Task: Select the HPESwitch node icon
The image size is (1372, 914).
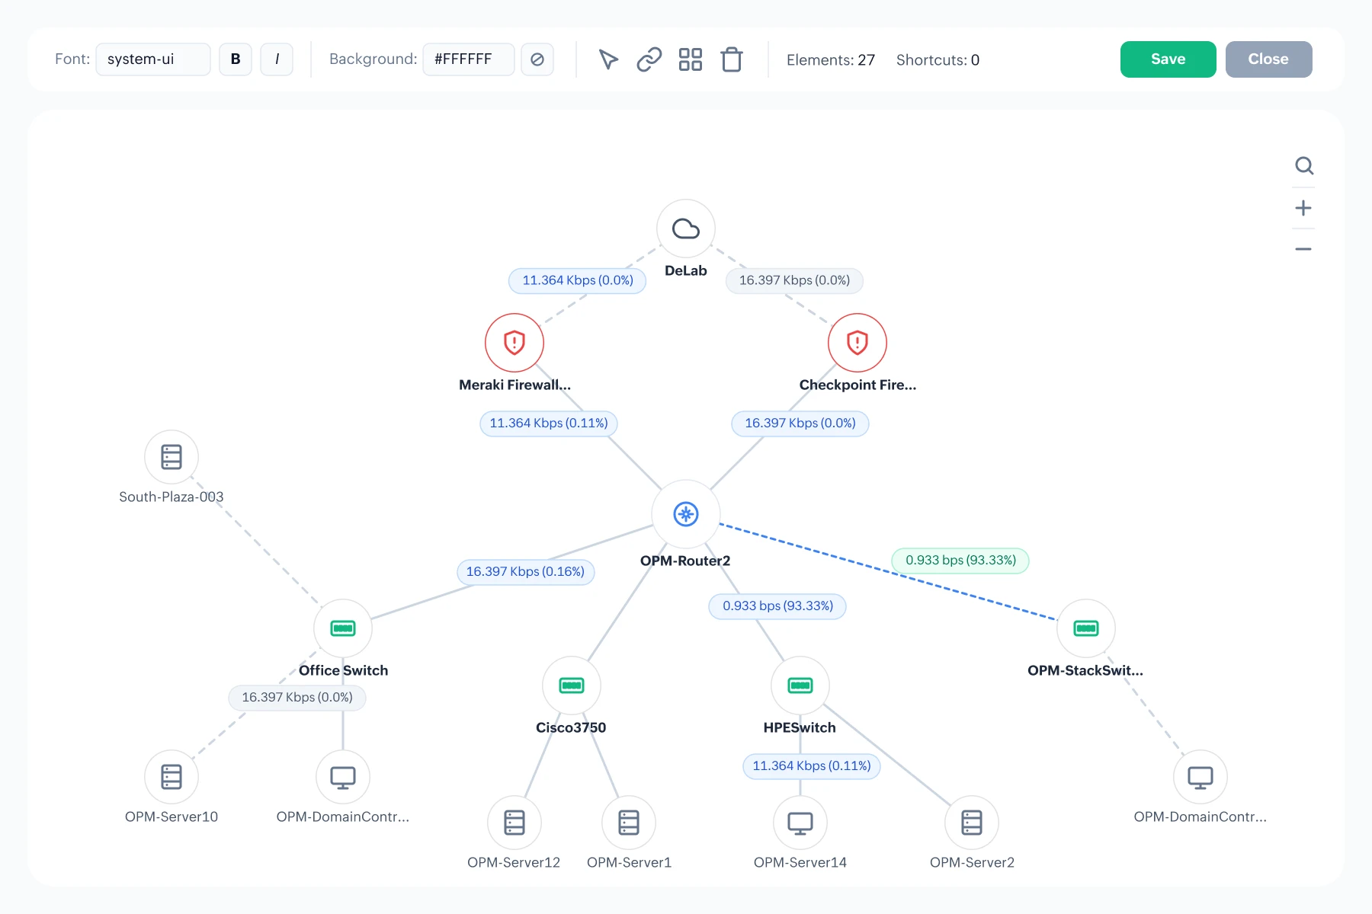Action: click(x=800, y=685)
